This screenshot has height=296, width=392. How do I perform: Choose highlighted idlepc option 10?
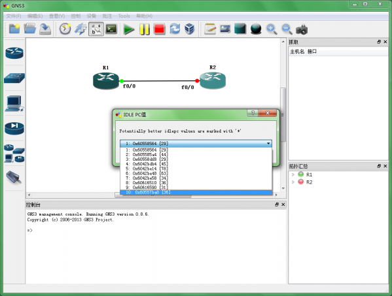point(196,192)
